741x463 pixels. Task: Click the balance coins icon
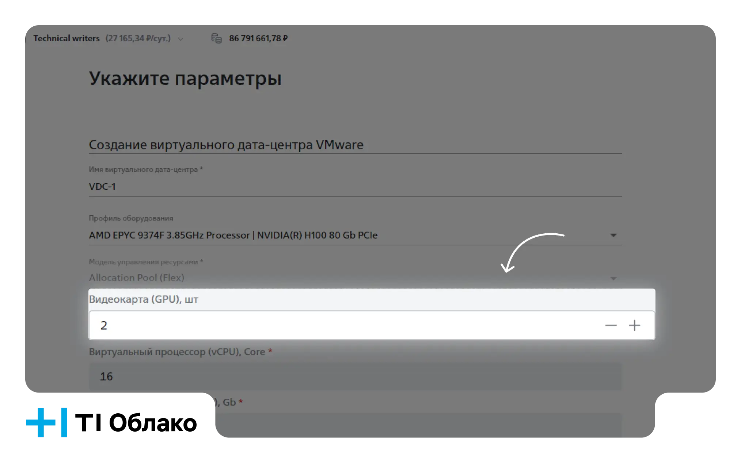[217, 38]
